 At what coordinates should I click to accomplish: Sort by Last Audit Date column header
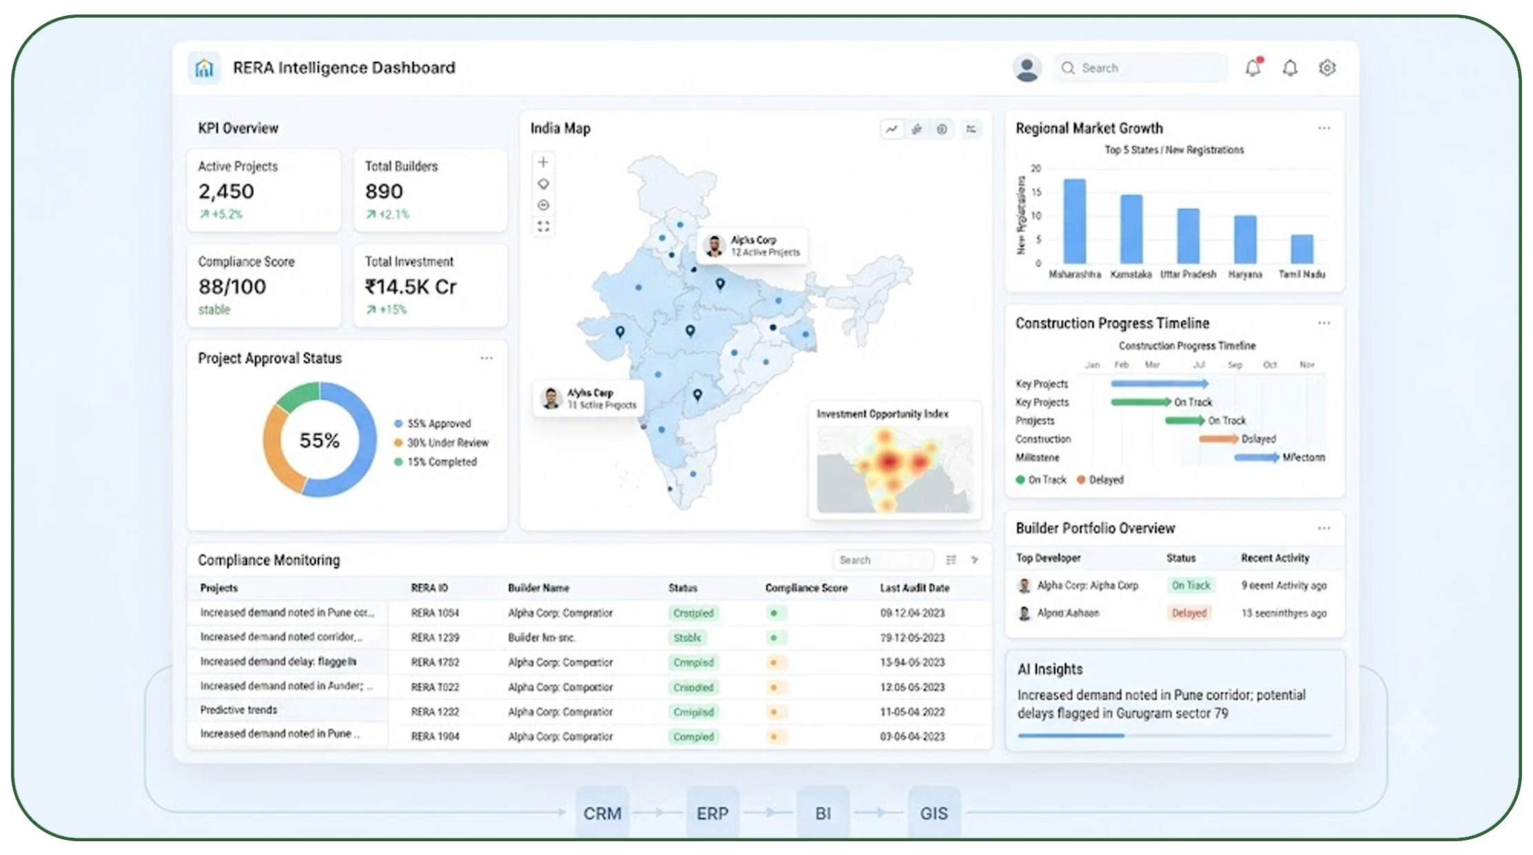tap(914, 588)
